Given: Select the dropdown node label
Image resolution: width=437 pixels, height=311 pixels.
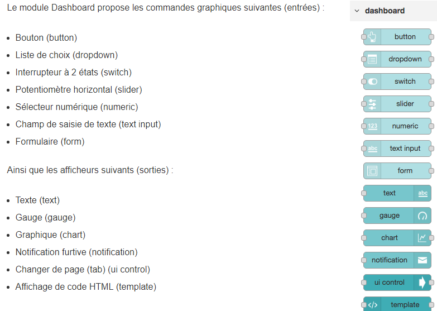Looking at the screenshot, I should pyautogui.click(x=405, y=59).
